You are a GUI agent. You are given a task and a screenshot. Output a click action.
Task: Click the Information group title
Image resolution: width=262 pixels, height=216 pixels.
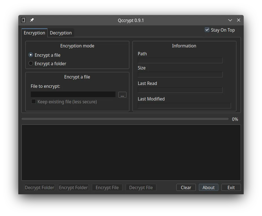(x=184, y=46)
